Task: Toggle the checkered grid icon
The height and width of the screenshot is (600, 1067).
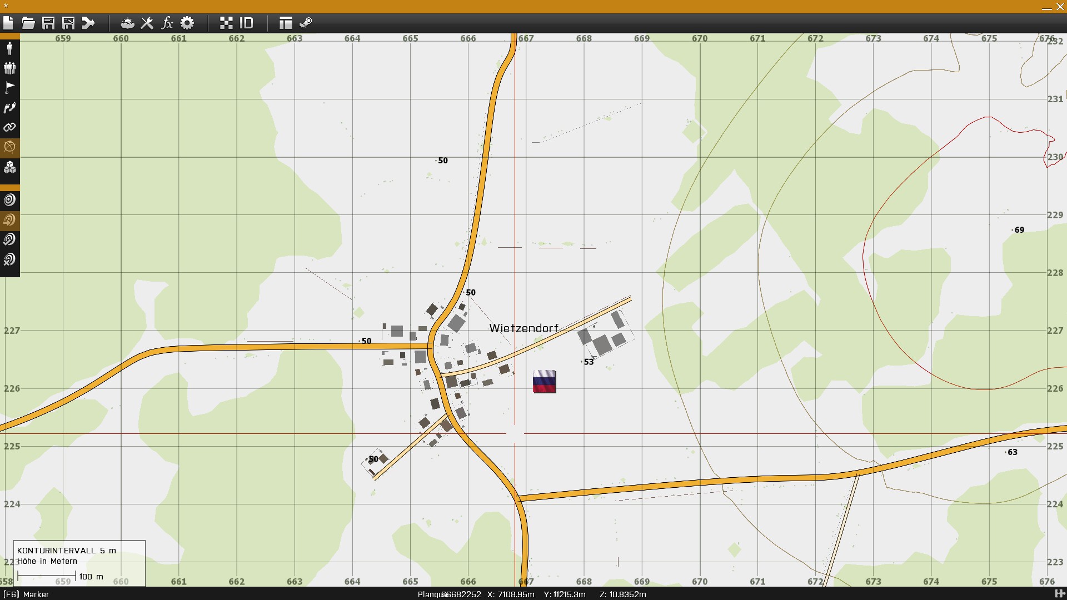Action: pos(226,23)
